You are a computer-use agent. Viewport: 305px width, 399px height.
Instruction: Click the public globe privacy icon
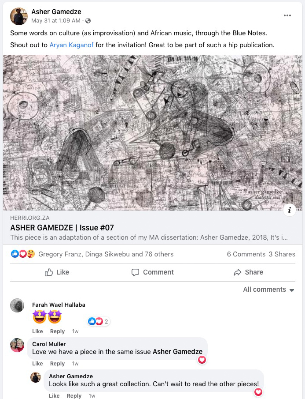tap(88, 21)
